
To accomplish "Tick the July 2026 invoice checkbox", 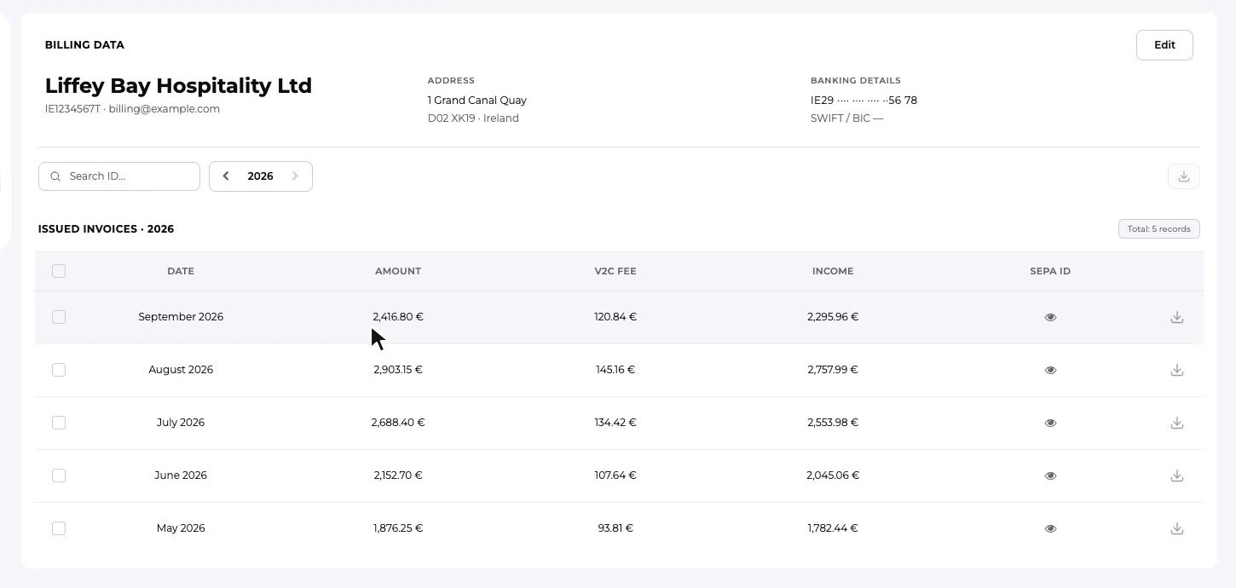I will [x=59, y=423].
